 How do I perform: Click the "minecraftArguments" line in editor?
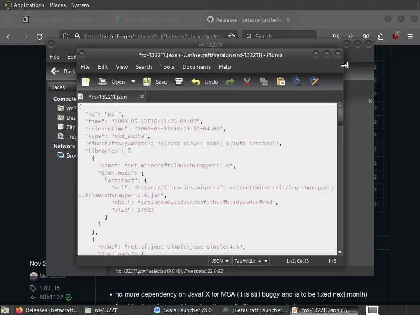click(183, 144)
